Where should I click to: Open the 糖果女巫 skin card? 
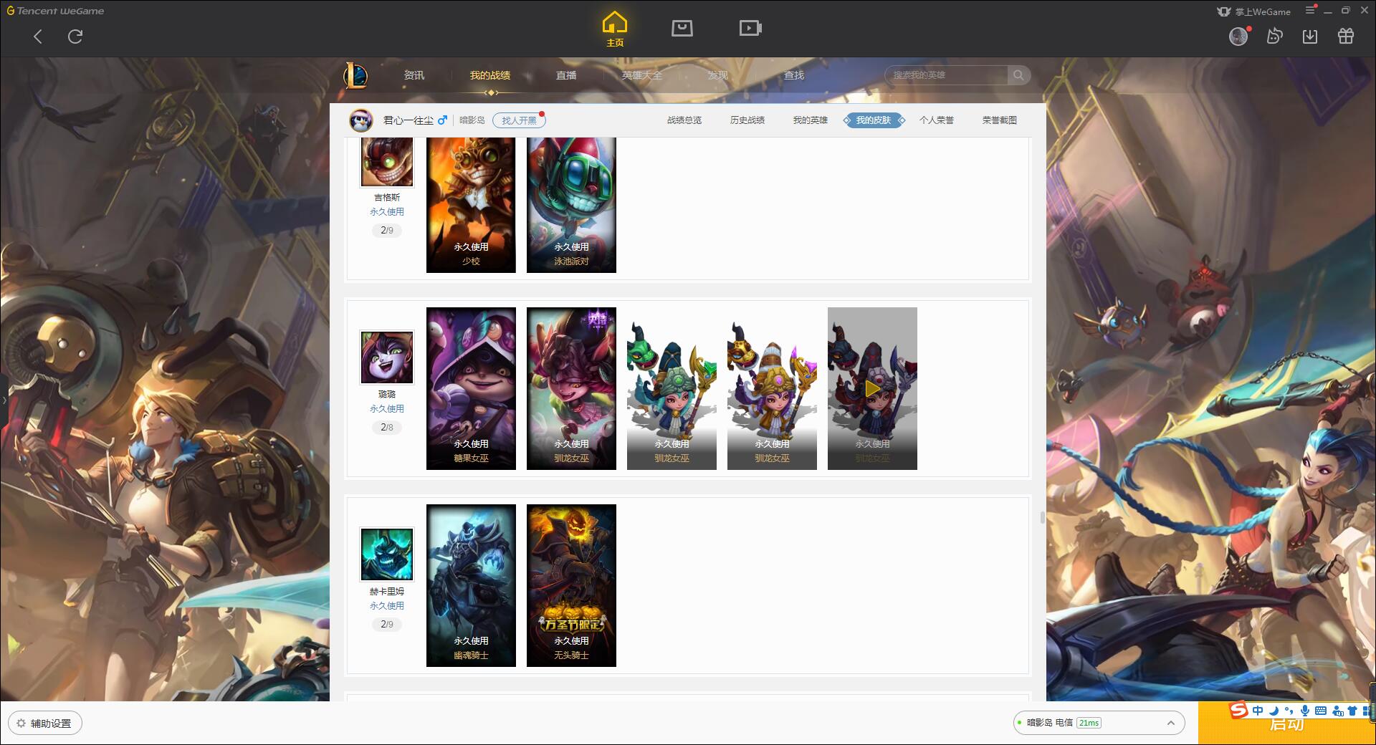(x=471, y=388)
